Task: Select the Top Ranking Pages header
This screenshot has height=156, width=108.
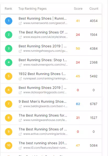Action: coord(32,9)
